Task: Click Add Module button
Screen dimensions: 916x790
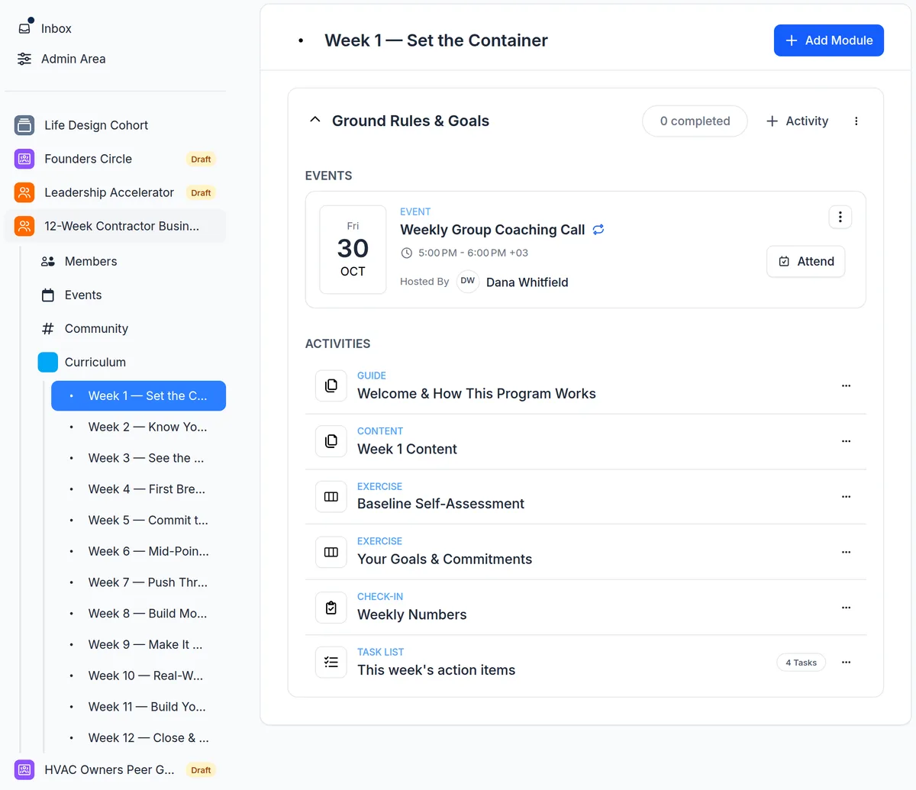Action: pyautogui.click(x=829, y=40)
